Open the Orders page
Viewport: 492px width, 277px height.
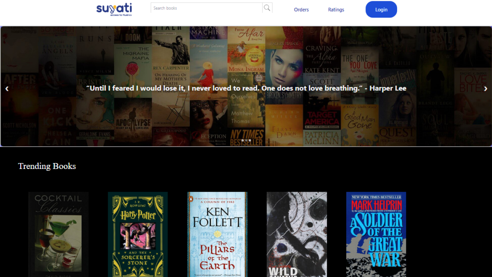(x=301, y=10)
